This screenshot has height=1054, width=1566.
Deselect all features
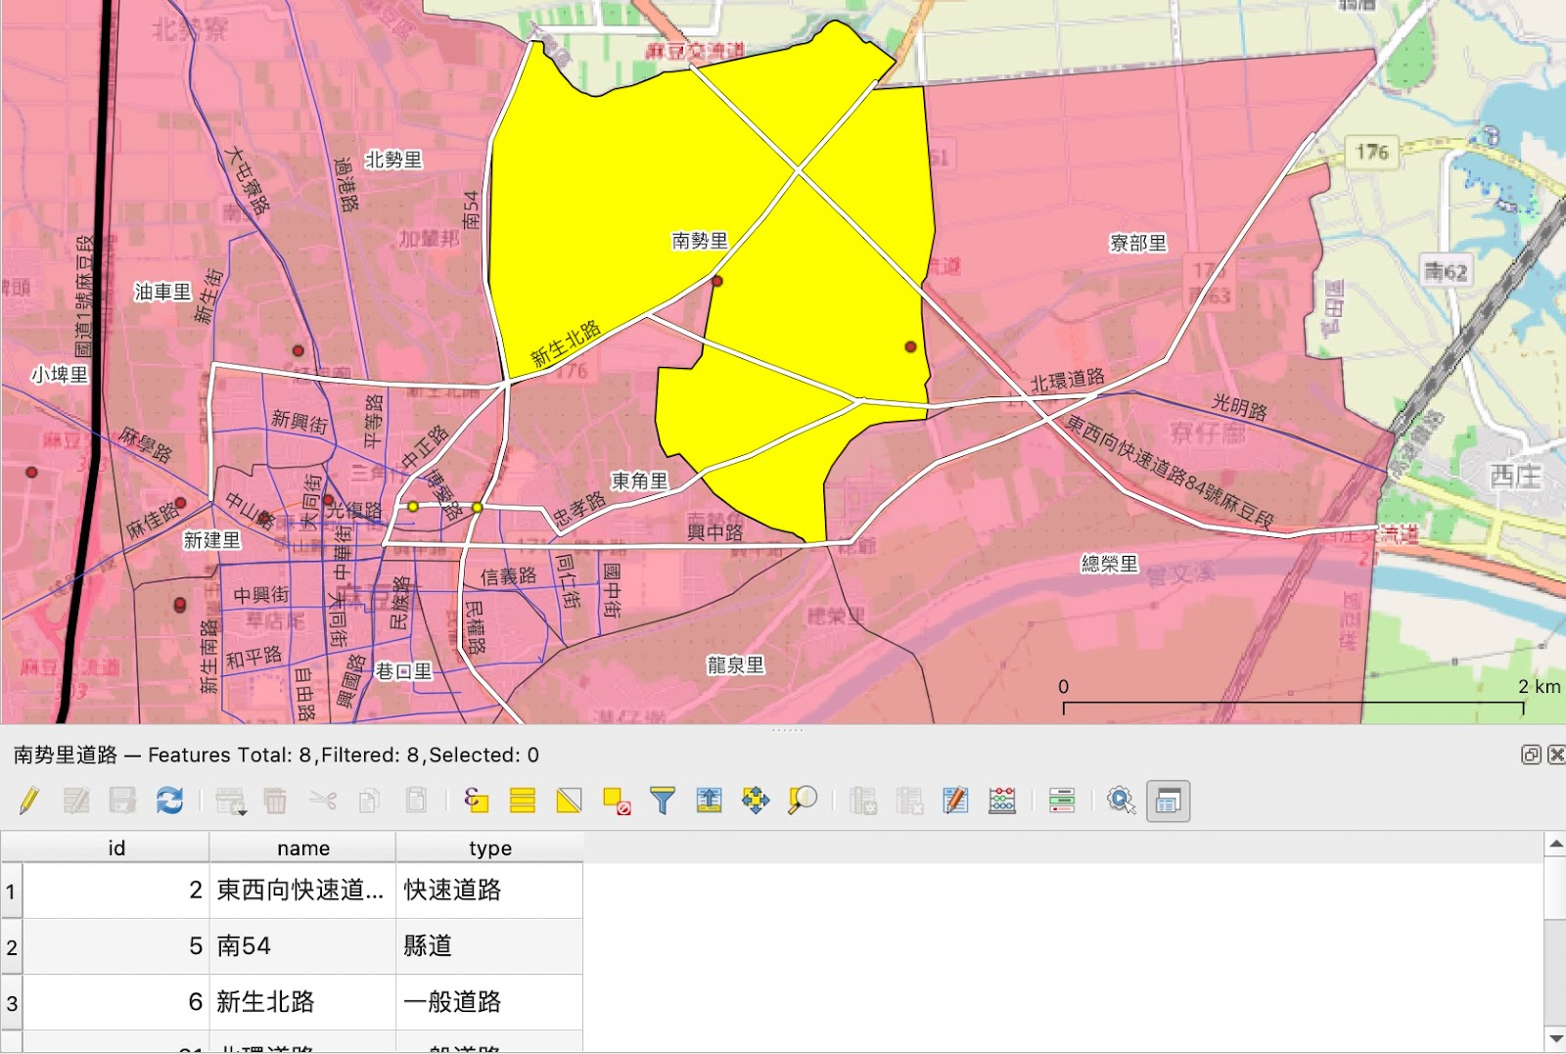point(616,802)
